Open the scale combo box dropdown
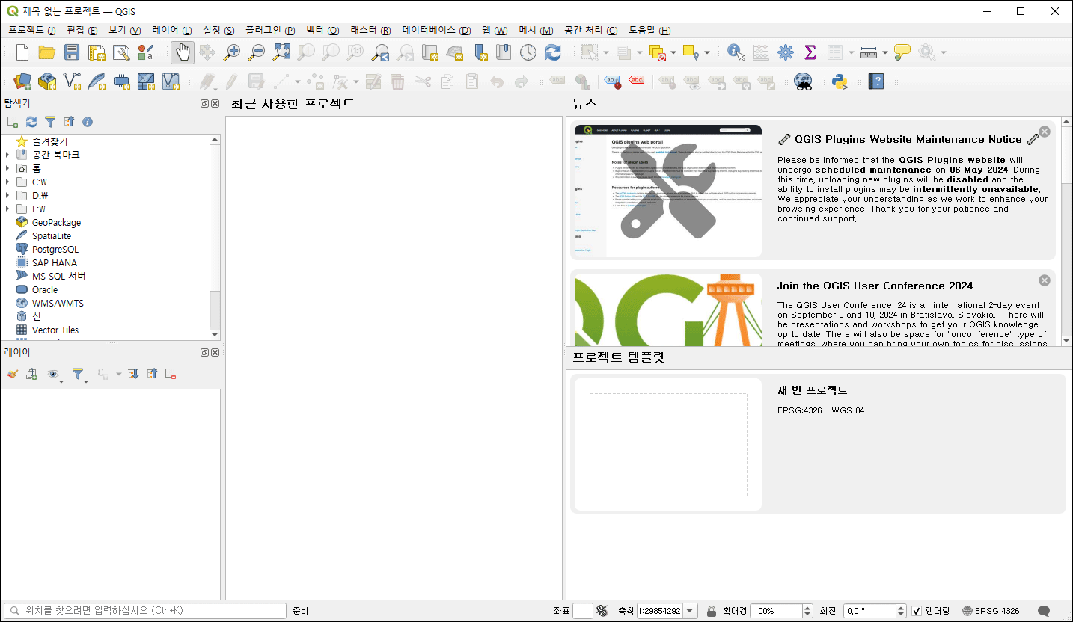This screenshot has height=622, width=1073. click(x=691, y=611)
